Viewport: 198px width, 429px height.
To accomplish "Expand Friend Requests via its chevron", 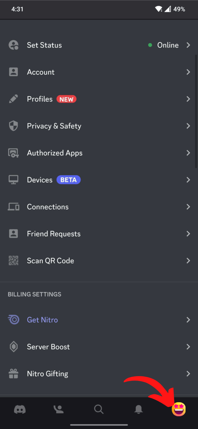I will pyautogui.click(x=188, y=234).
